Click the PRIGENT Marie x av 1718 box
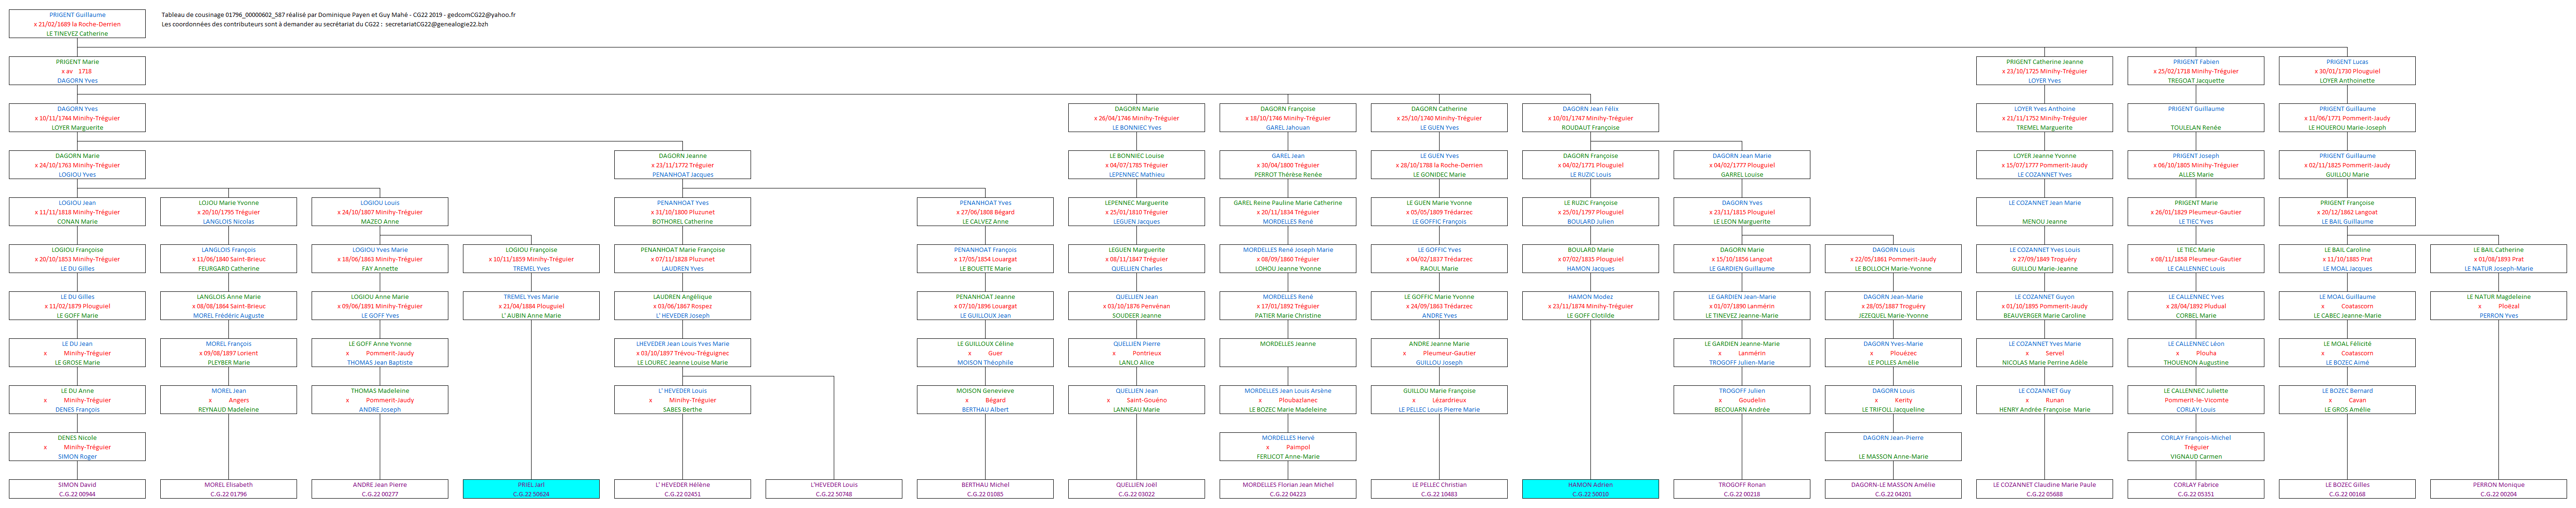Screen dimensions: 2576x508 tap(77, 71)
